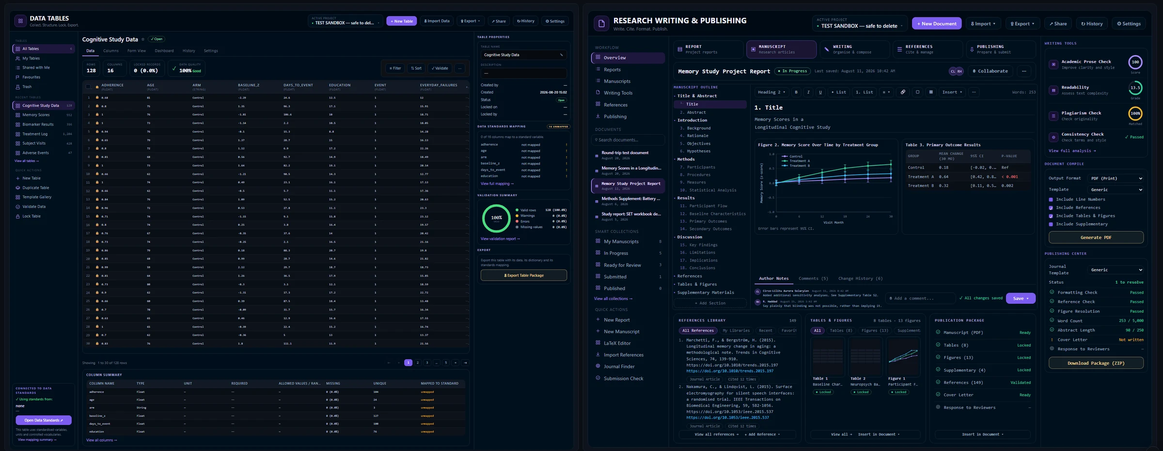
Task: Select the References workflow tab
Action: pyautogui.click(x=927, y=49)
